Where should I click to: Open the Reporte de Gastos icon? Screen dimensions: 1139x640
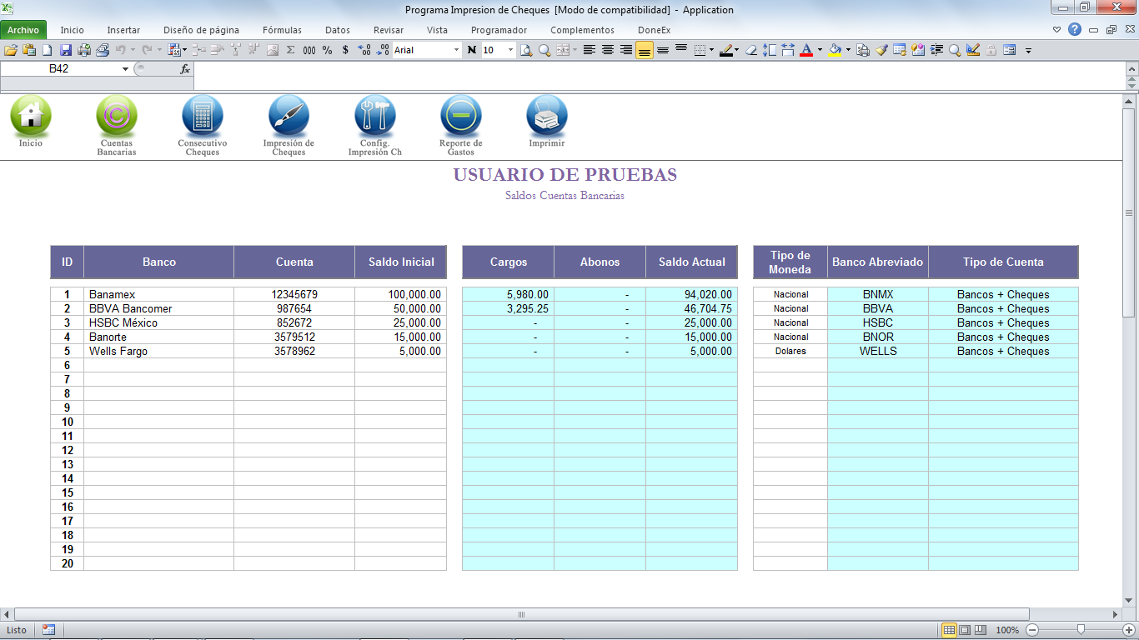pos(461,116)
